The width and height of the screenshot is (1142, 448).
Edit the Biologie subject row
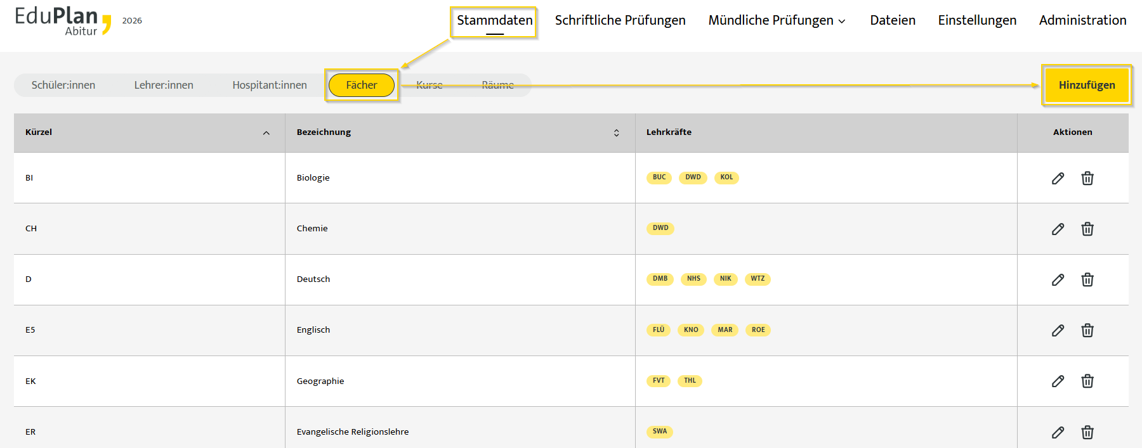point(1058,178)
